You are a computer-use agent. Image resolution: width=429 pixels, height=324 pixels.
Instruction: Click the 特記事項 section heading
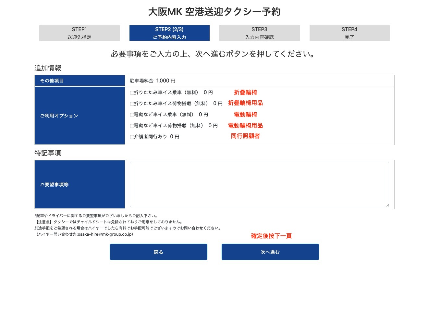48,153
